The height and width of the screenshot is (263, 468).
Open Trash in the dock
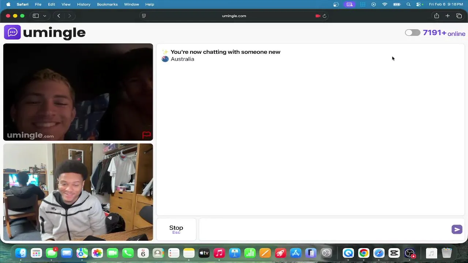pyautogui.click(x=446, y=253)
